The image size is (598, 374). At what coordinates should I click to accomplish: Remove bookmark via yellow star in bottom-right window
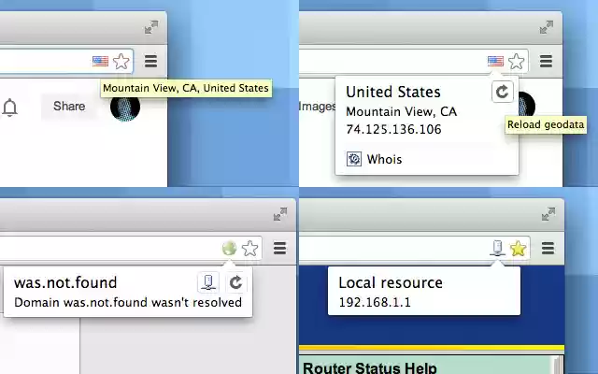(x=519, y=249)
